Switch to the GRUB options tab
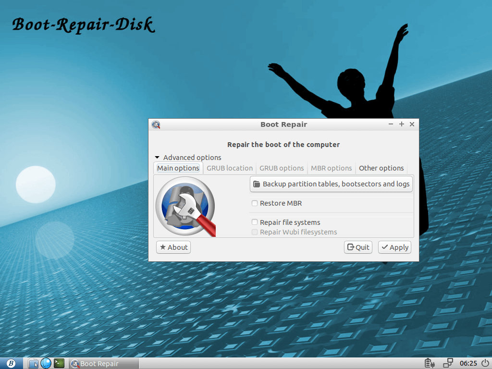This screenshot has width=492, height=369. coord(282,168)
